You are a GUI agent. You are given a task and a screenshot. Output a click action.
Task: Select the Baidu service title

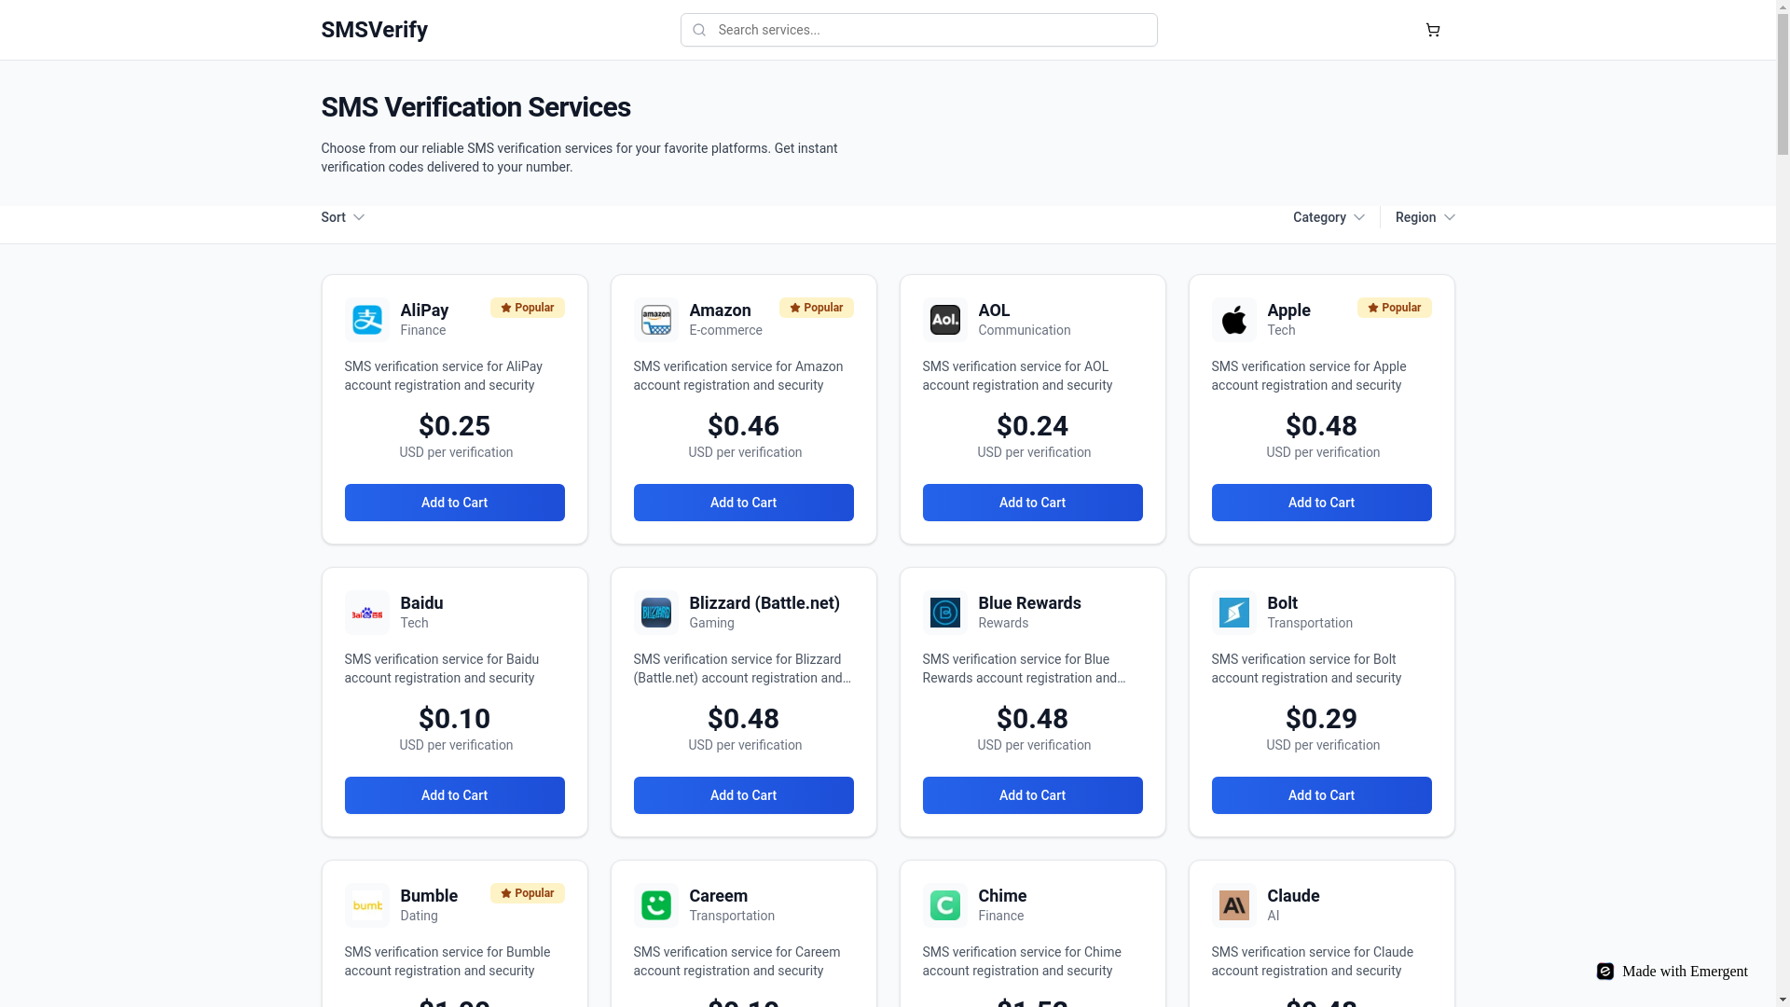[421, 603]
